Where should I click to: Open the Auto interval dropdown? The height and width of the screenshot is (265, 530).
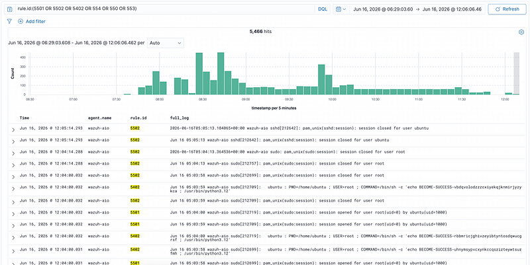[x=166, y=43]
